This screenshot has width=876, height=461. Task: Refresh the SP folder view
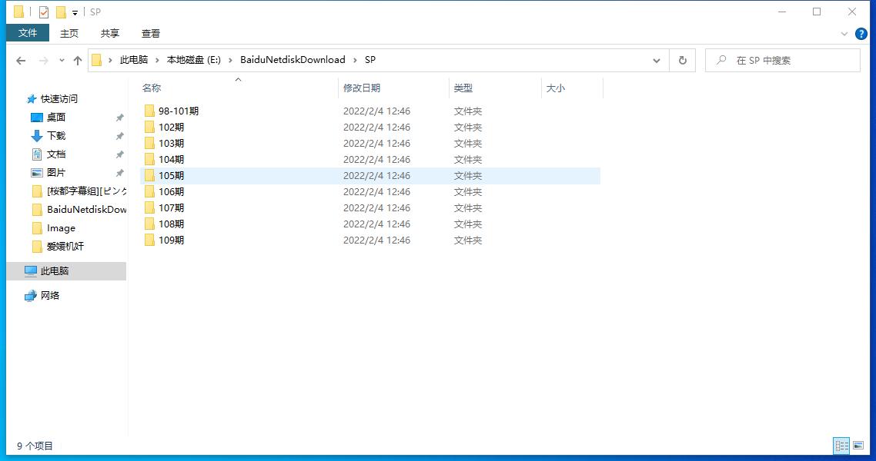[x=682, y=60]
